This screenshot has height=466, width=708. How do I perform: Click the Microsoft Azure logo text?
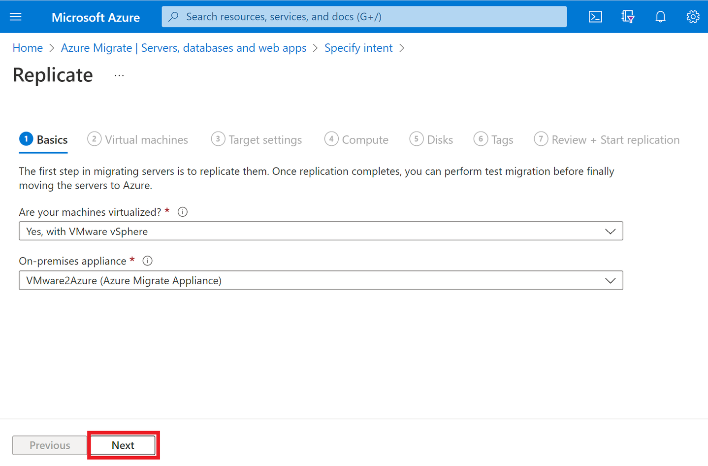pyautogui.click(x=96, y=17)
